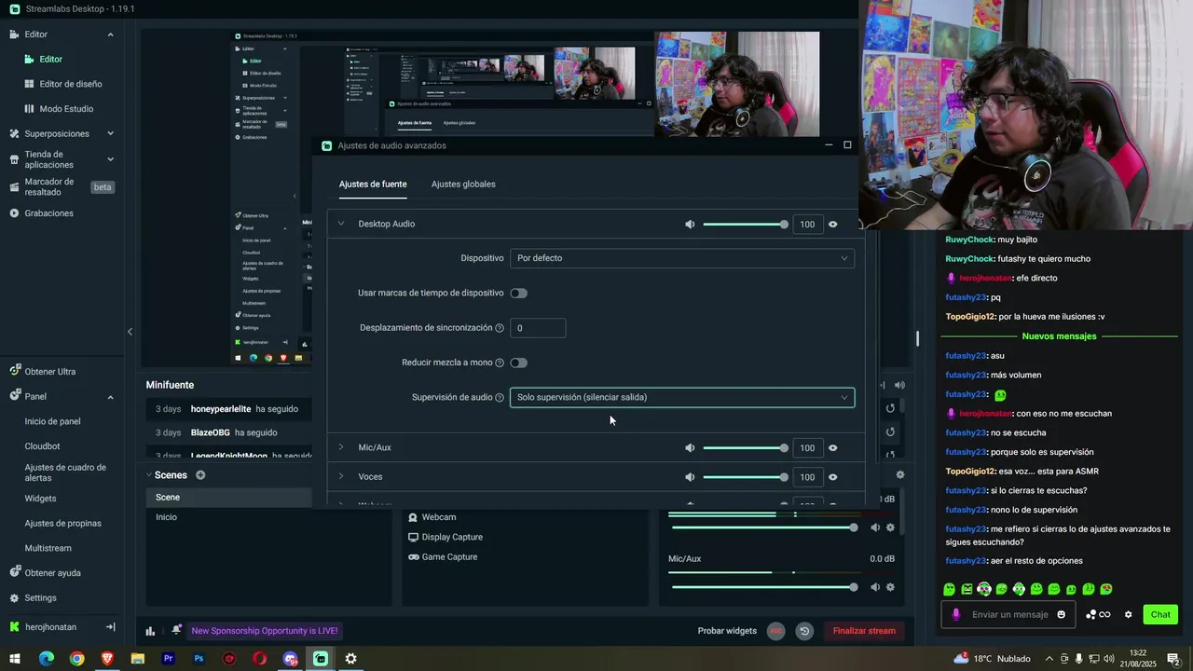Mute Mic/Aux speaker icon in mixer
The height and width of the screenshot is (671, 1193).
(875, 587)
